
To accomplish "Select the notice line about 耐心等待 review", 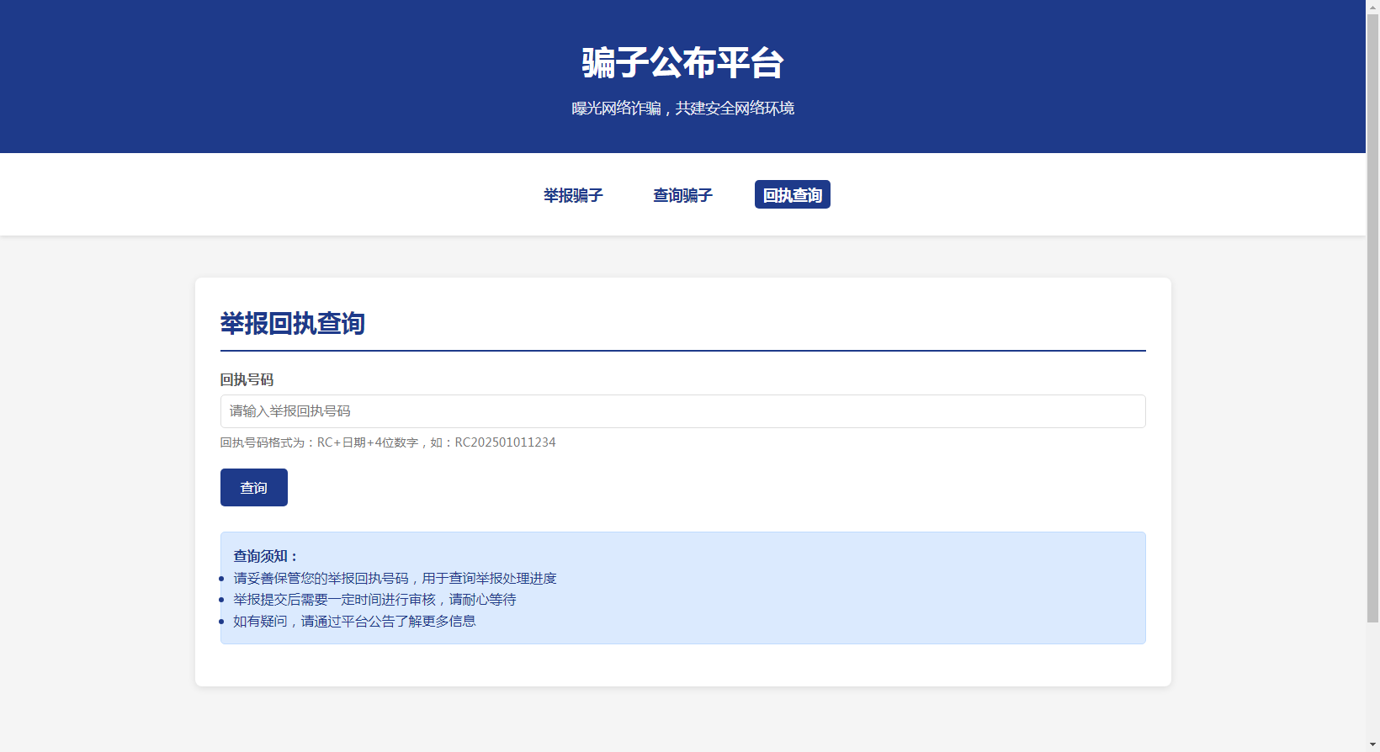I will pyautogui.click(x=374, y=600).
